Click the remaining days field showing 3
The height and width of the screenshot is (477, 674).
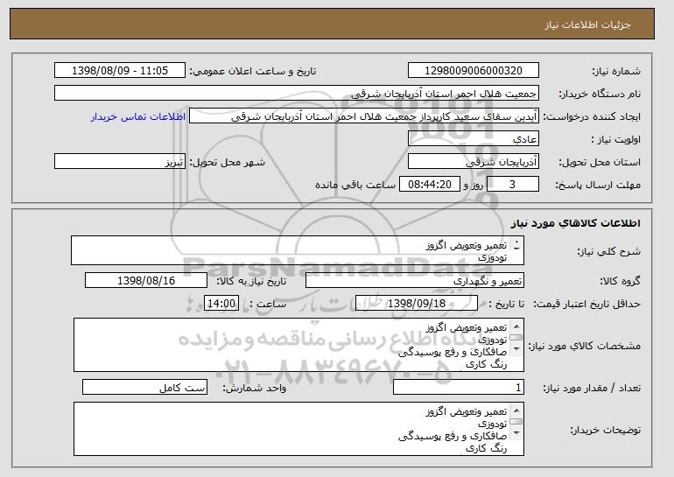click(x=512, y=185)
